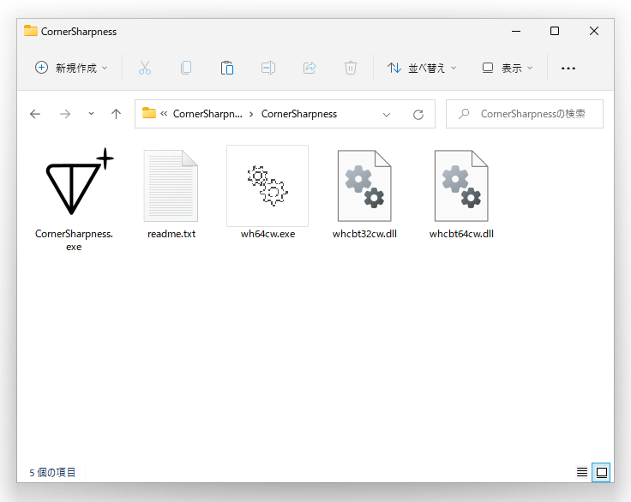The width and height of the screenshot is (631, 502).
Task: Close the CornerSharpness window
Action: [594, 31]
